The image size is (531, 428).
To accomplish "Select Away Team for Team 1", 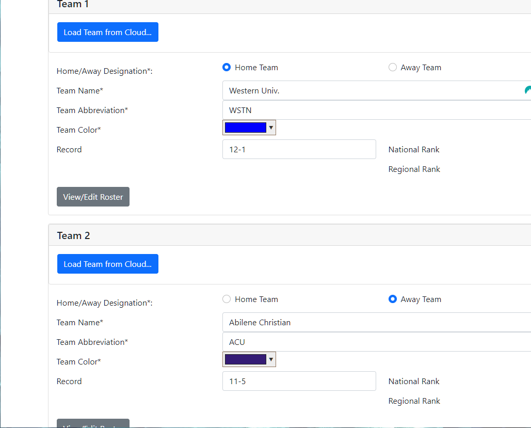I will [393, 67].
